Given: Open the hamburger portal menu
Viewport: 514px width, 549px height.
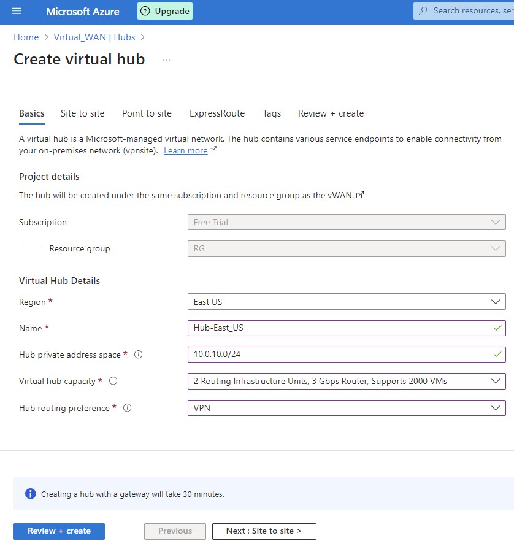Looking at the screenshot, I should pyautogui.click(x=17, y=12).
